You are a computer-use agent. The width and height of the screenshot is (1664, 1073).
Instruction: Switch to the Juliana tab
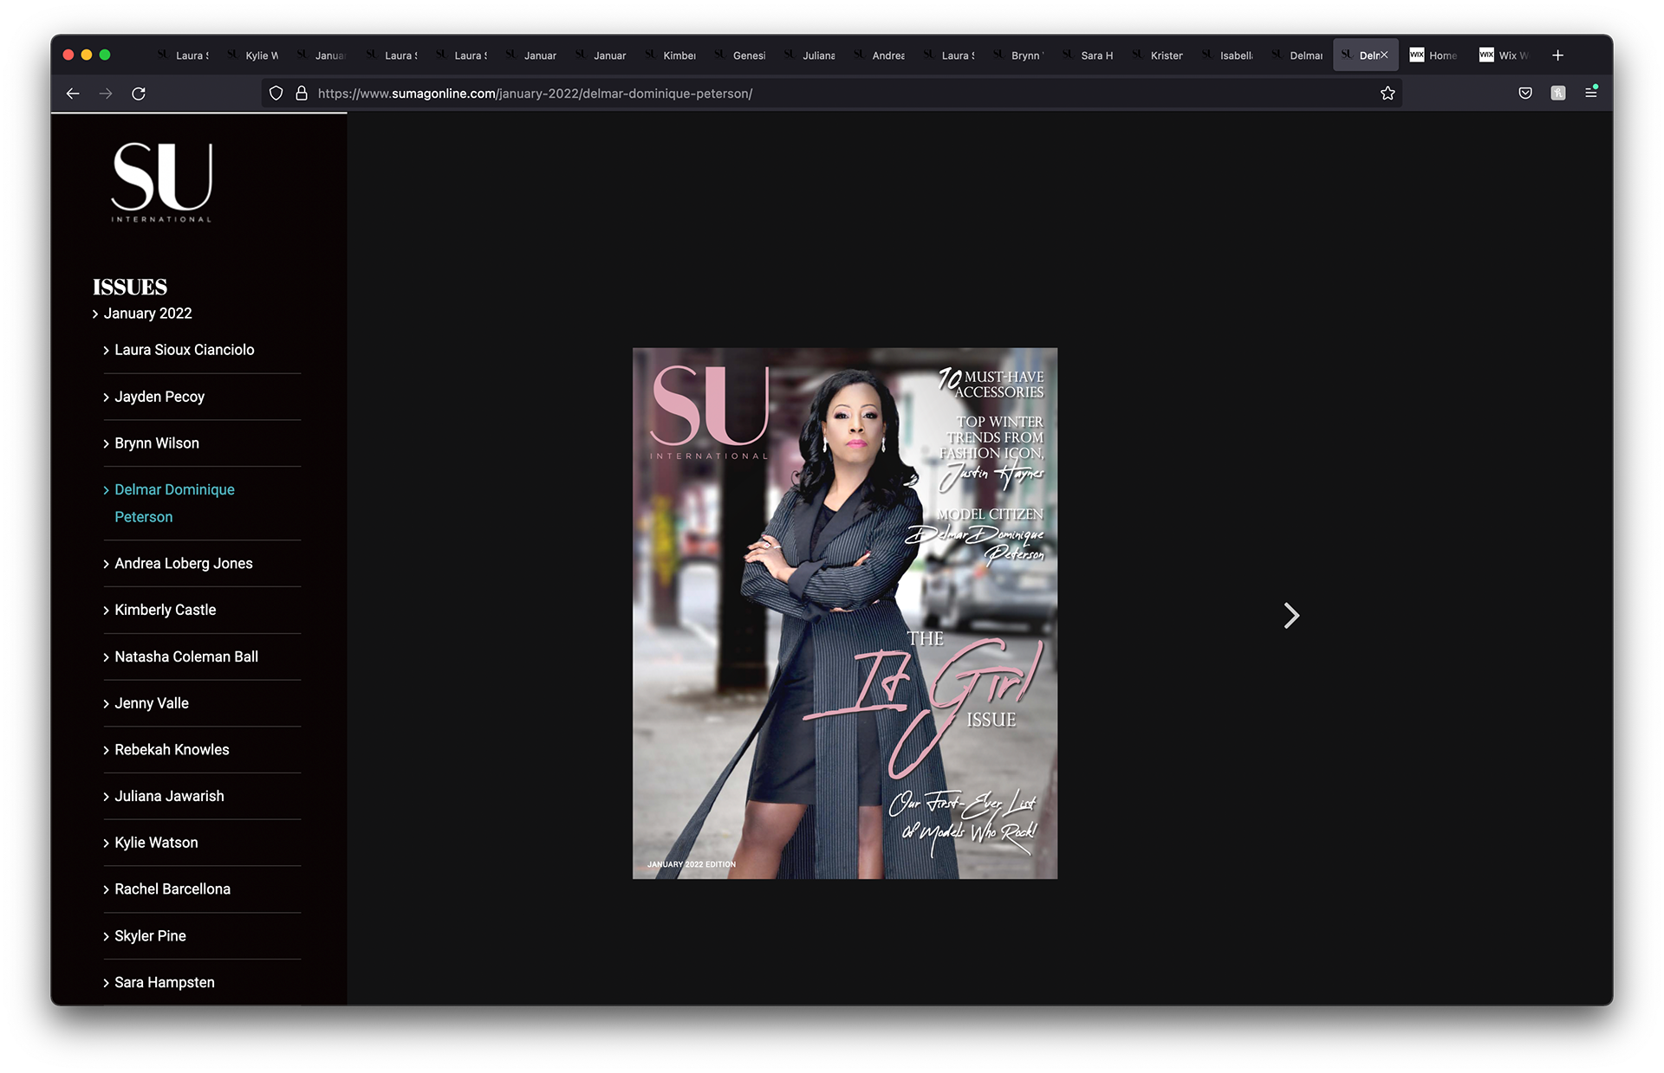(810, 55)
